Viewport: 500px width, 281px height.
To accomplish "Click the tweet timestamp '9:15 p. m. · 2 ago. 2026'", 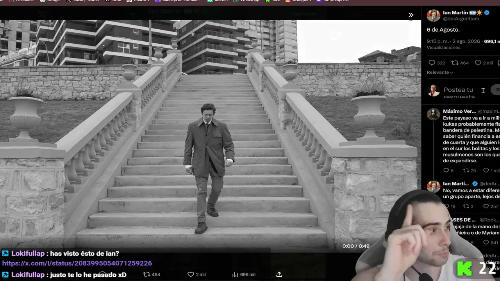I will [454, 41].
